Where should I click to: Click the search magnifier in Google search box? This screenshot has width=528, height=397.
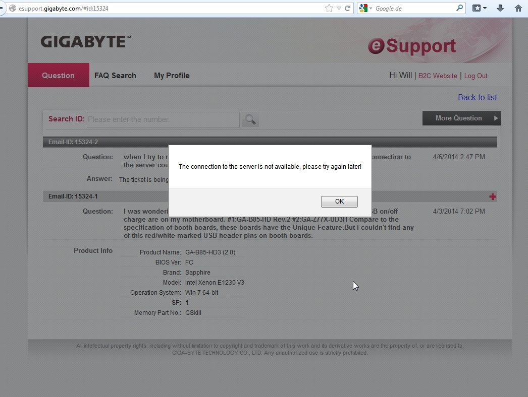(460, 8)
